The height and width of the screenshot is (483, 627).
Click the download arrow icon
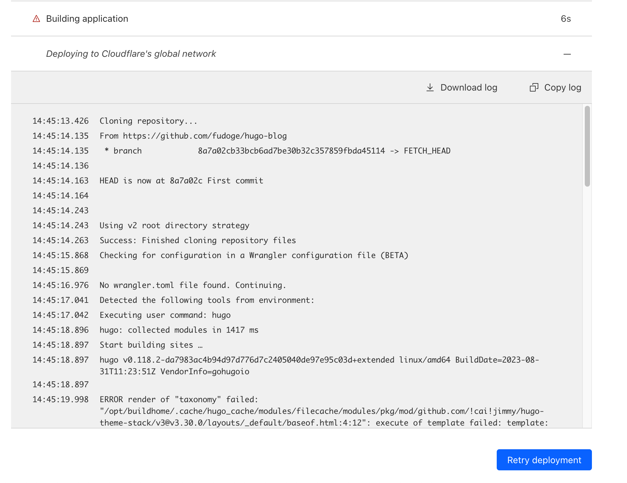click(430, 87)
